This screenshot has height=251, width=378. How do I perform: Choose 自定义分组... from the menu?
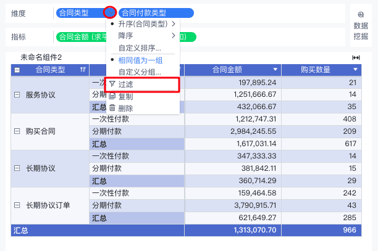140,72
